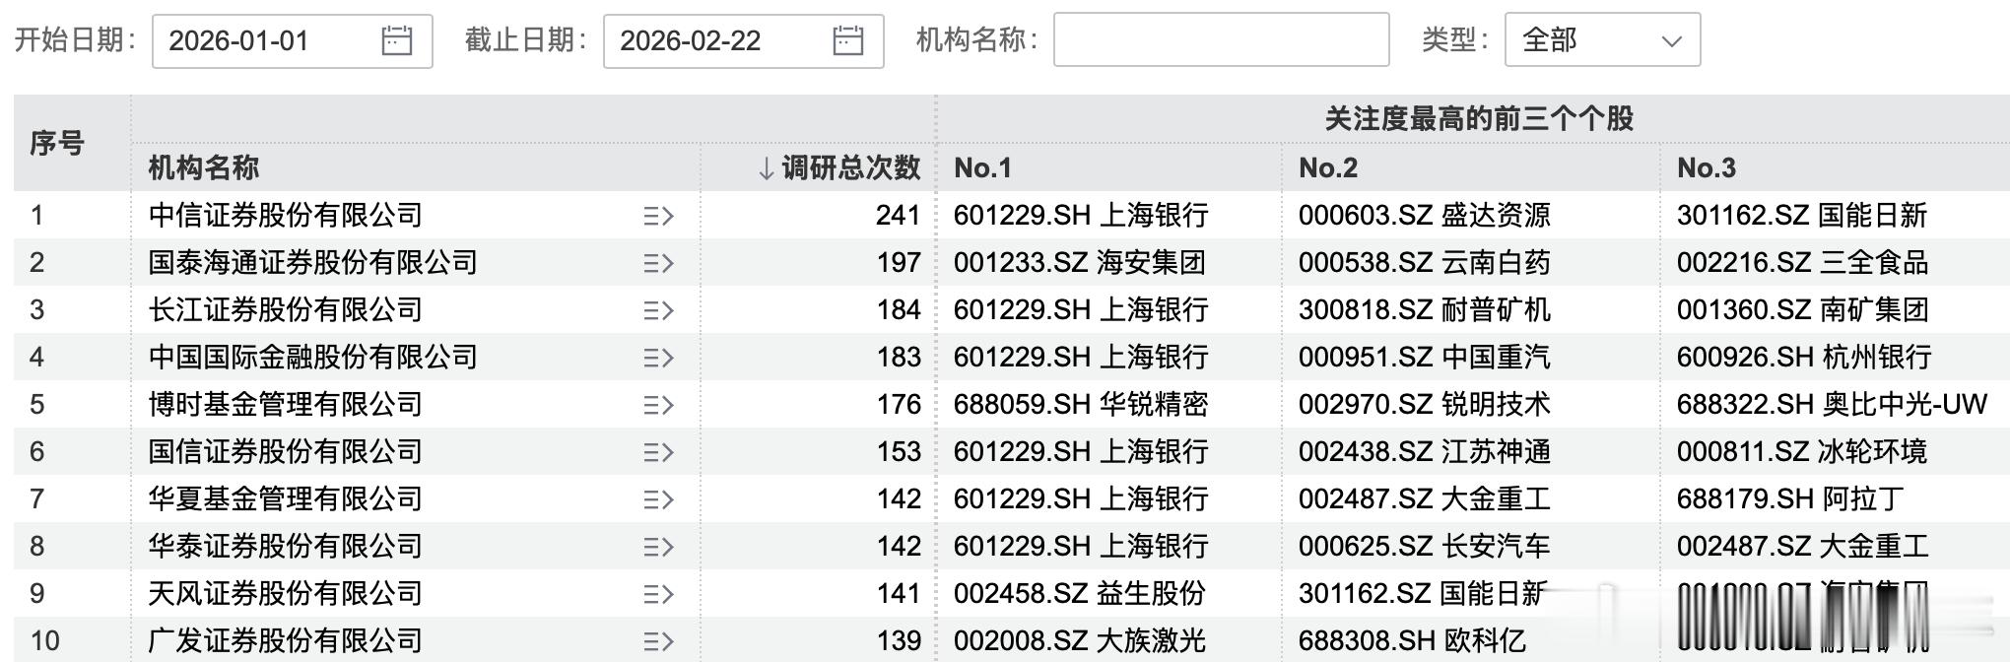Open 中国国际金融股份有限公司 institution name

312,358
